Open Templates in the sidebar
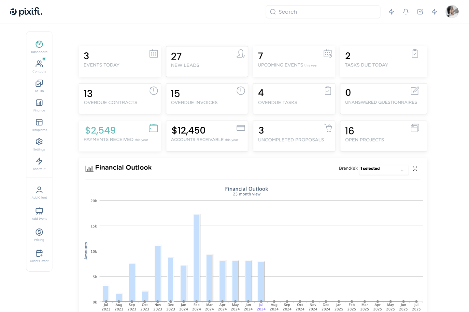This screenshot has width=469, height=312. coord(39,125)
